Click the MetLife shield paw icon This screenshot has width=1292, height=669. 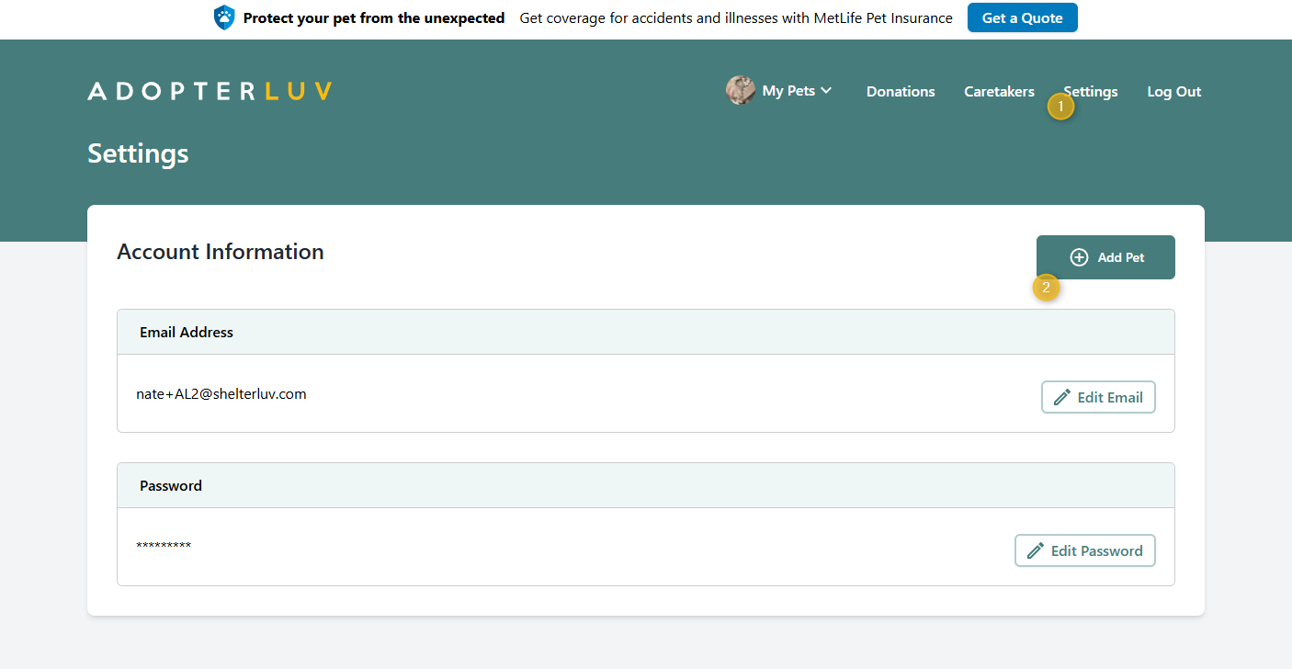(224, 17)
